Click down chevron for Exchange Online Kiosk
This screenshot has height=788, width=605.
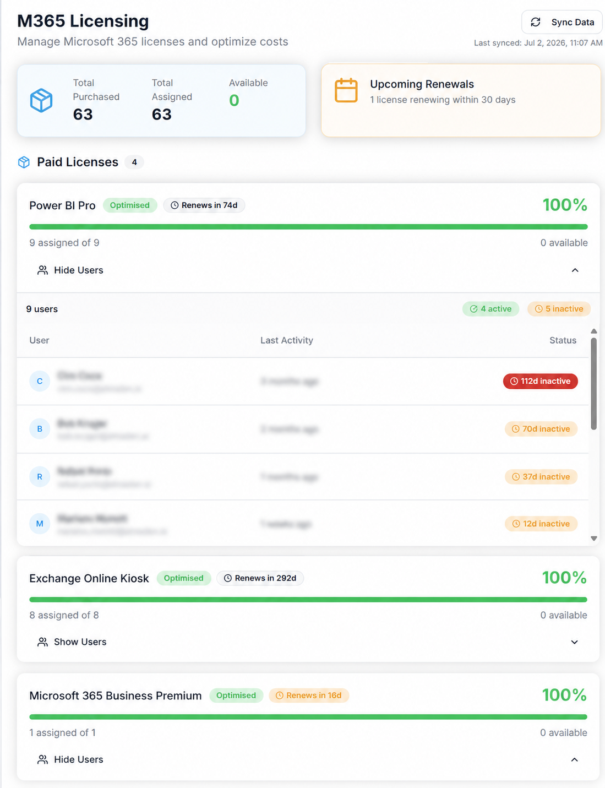574,642
